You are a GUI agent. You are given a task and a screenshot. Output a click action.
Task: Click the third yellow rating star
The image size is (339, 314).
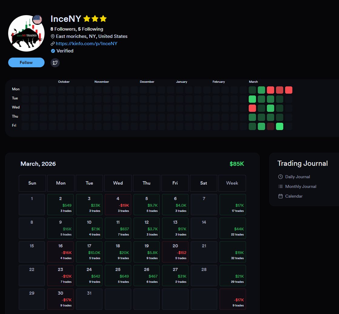(x=103, y=18)
